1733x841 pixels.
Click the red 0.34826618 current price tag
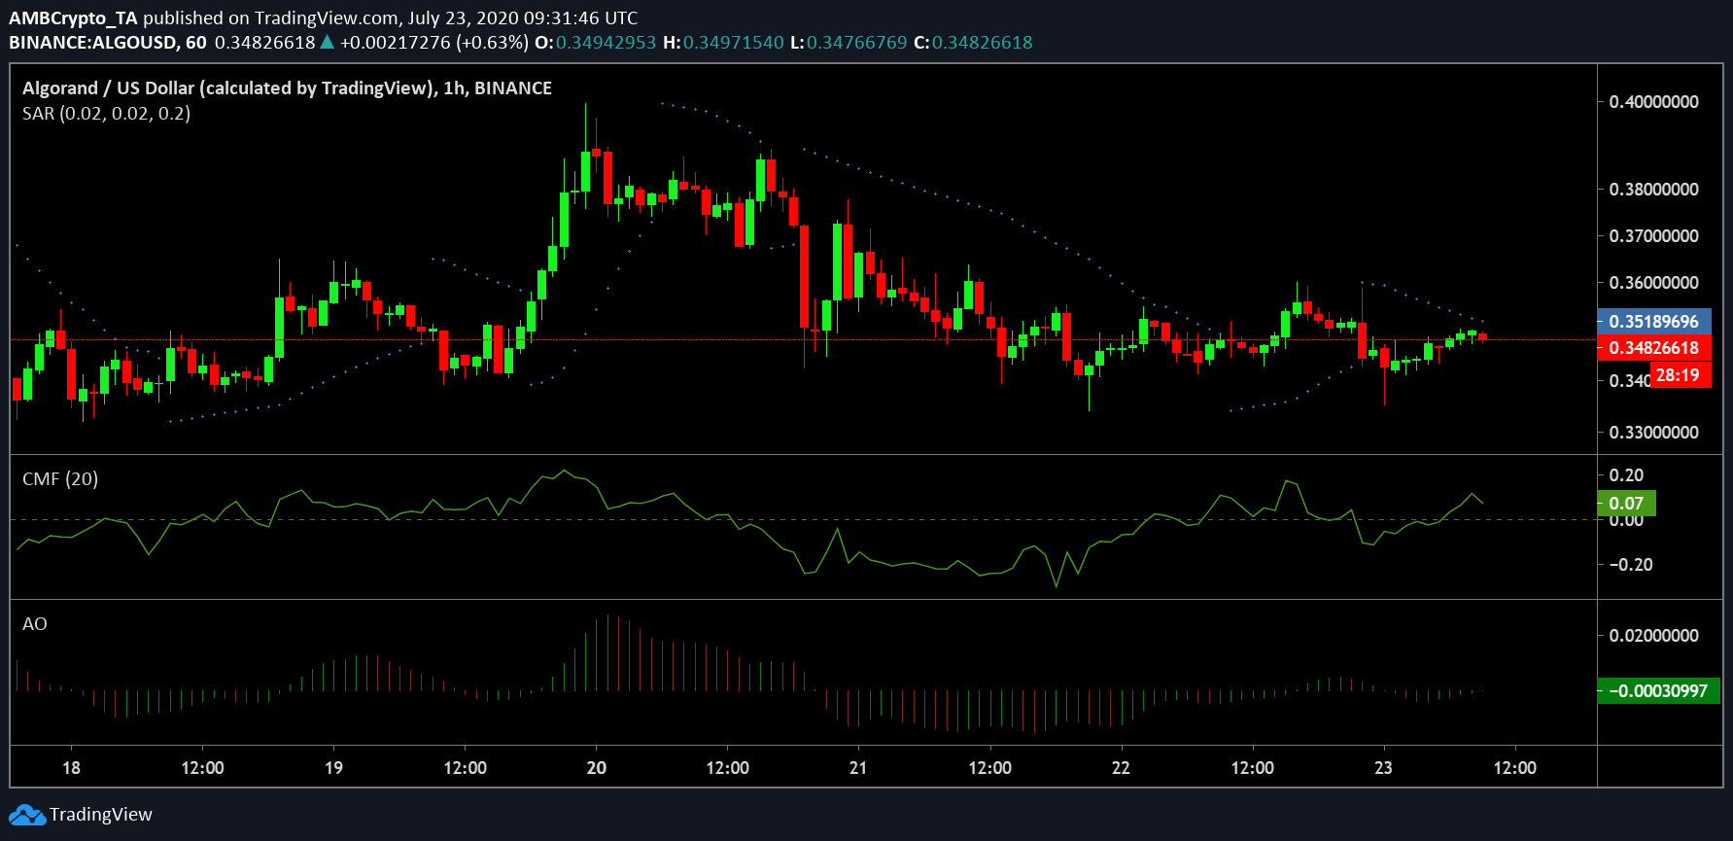tap(1653, 348)
